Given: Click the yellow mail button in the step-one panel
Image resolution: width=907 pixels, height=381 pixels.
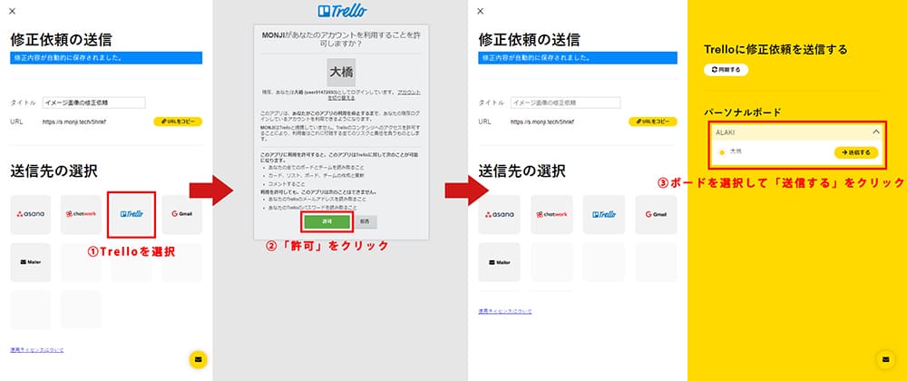Looking at the screenshot, I should (x=198, y=359).
